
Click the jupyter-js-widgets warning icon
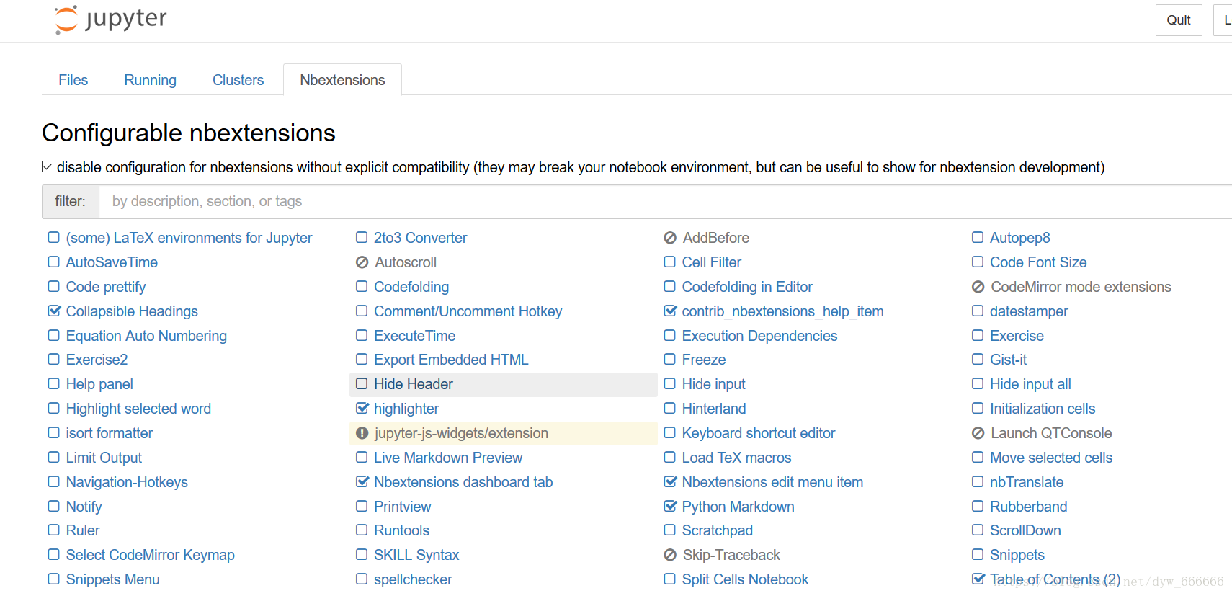click(362, 433)
